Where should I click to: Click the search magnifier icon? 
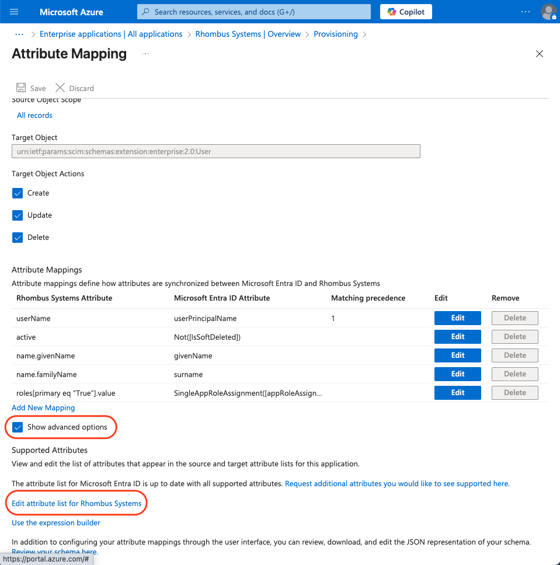pyautogui.click(x=145, y=12)
